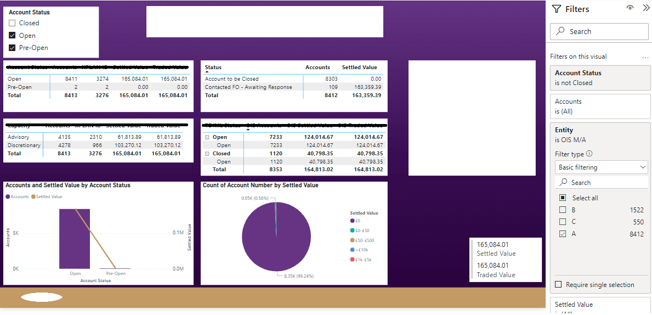Open the Account Status filter card
Screen dimensions: 652x315
[x=599, y=77]
